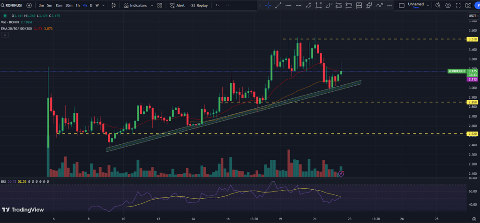
Task: Click the purple 3.113 price label
Action: (x=473, y=79)
